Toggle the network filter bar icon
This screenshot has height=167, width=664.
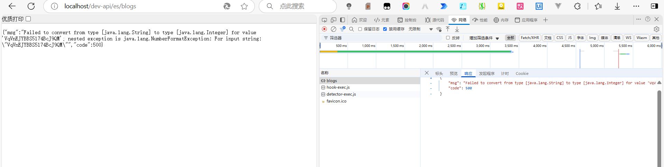click(x=342, y=29)
